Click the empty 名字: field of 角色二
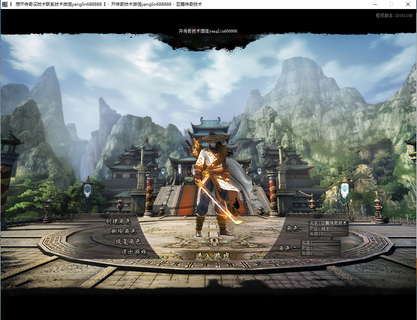 [x=321, y=242]
